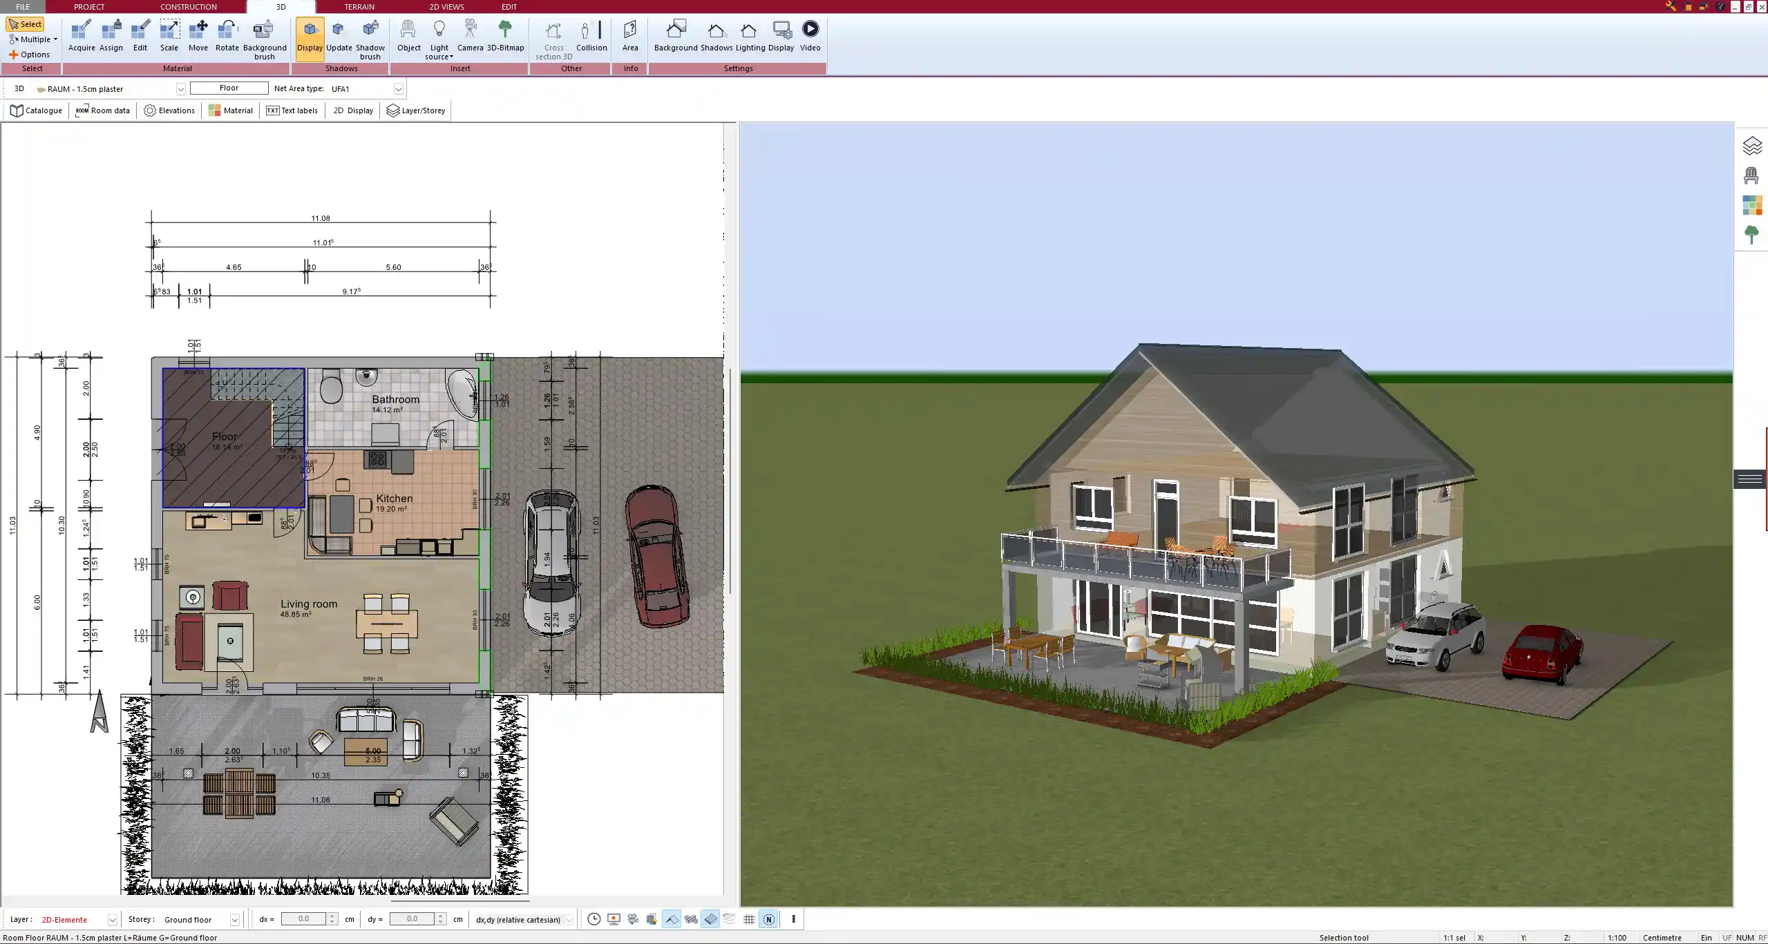Open the plants tree icon in sidebar
This screenshot has width=1768, height=944.
tap(1751, 235)
